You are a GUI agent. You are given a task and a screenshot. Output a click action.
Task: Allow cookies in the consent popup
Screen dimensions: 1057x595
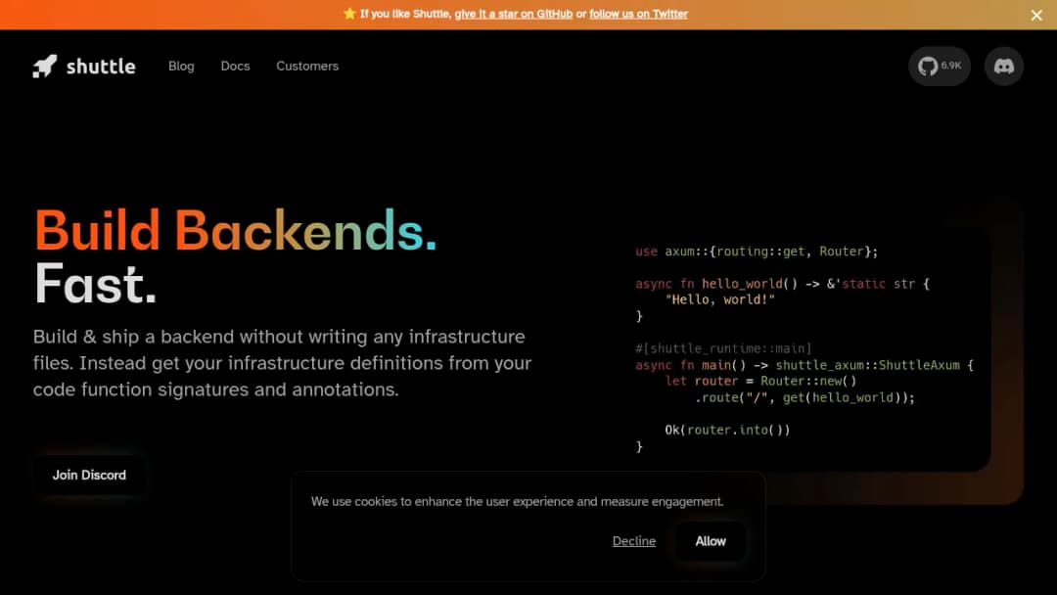pos(711,541)
